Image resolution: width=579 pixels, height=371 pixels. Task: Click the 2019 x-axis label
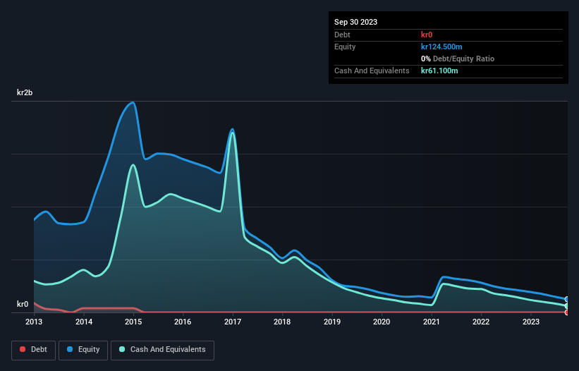tap(332, 322)
